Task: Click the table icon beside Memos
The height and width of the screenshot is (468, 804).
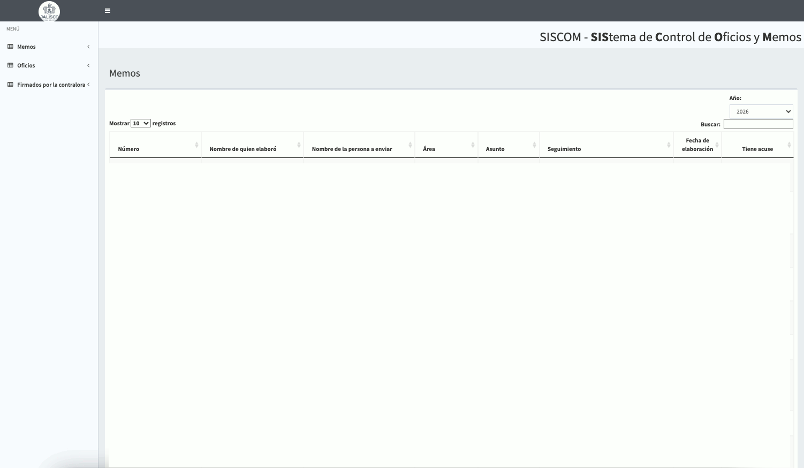Action: tap(10, 47)
